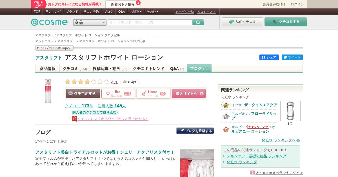338x177 pixels.
Task: Switch to the 投稿写真・動画 tab
Action: click(110, 69)
